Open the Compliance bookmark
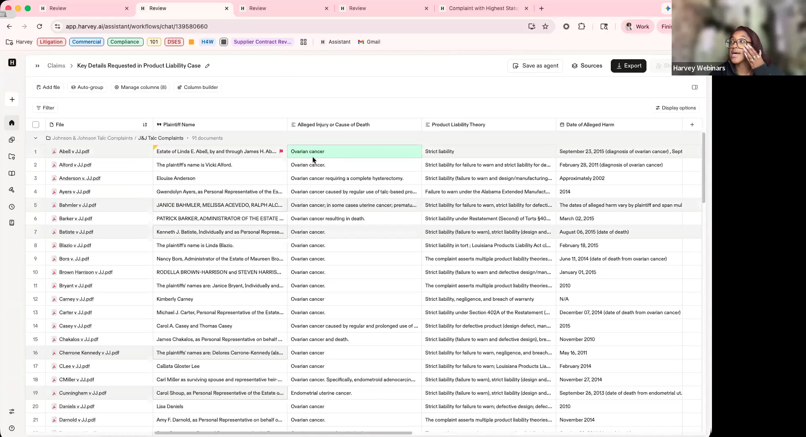This screenshot has width=806, height=437. (x=125, y=42)
